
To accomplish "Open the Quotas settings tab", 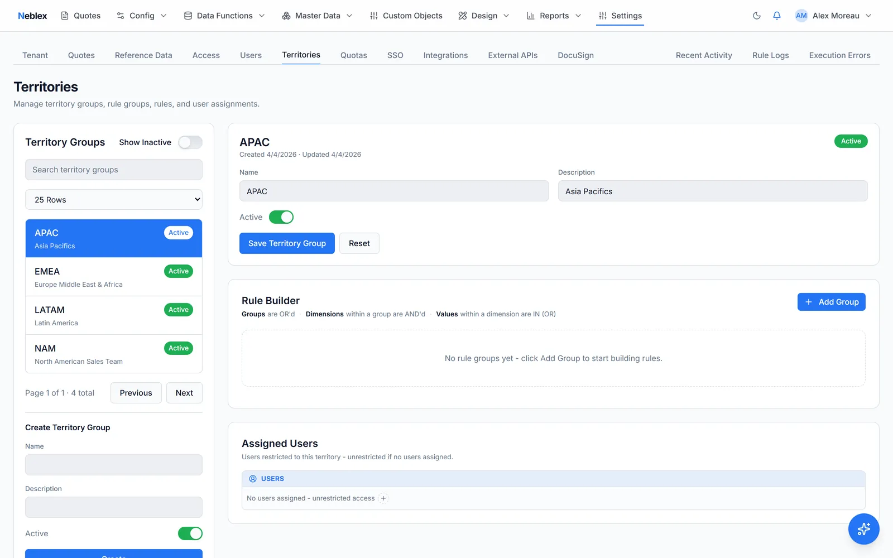I will [x=354, y=55].
